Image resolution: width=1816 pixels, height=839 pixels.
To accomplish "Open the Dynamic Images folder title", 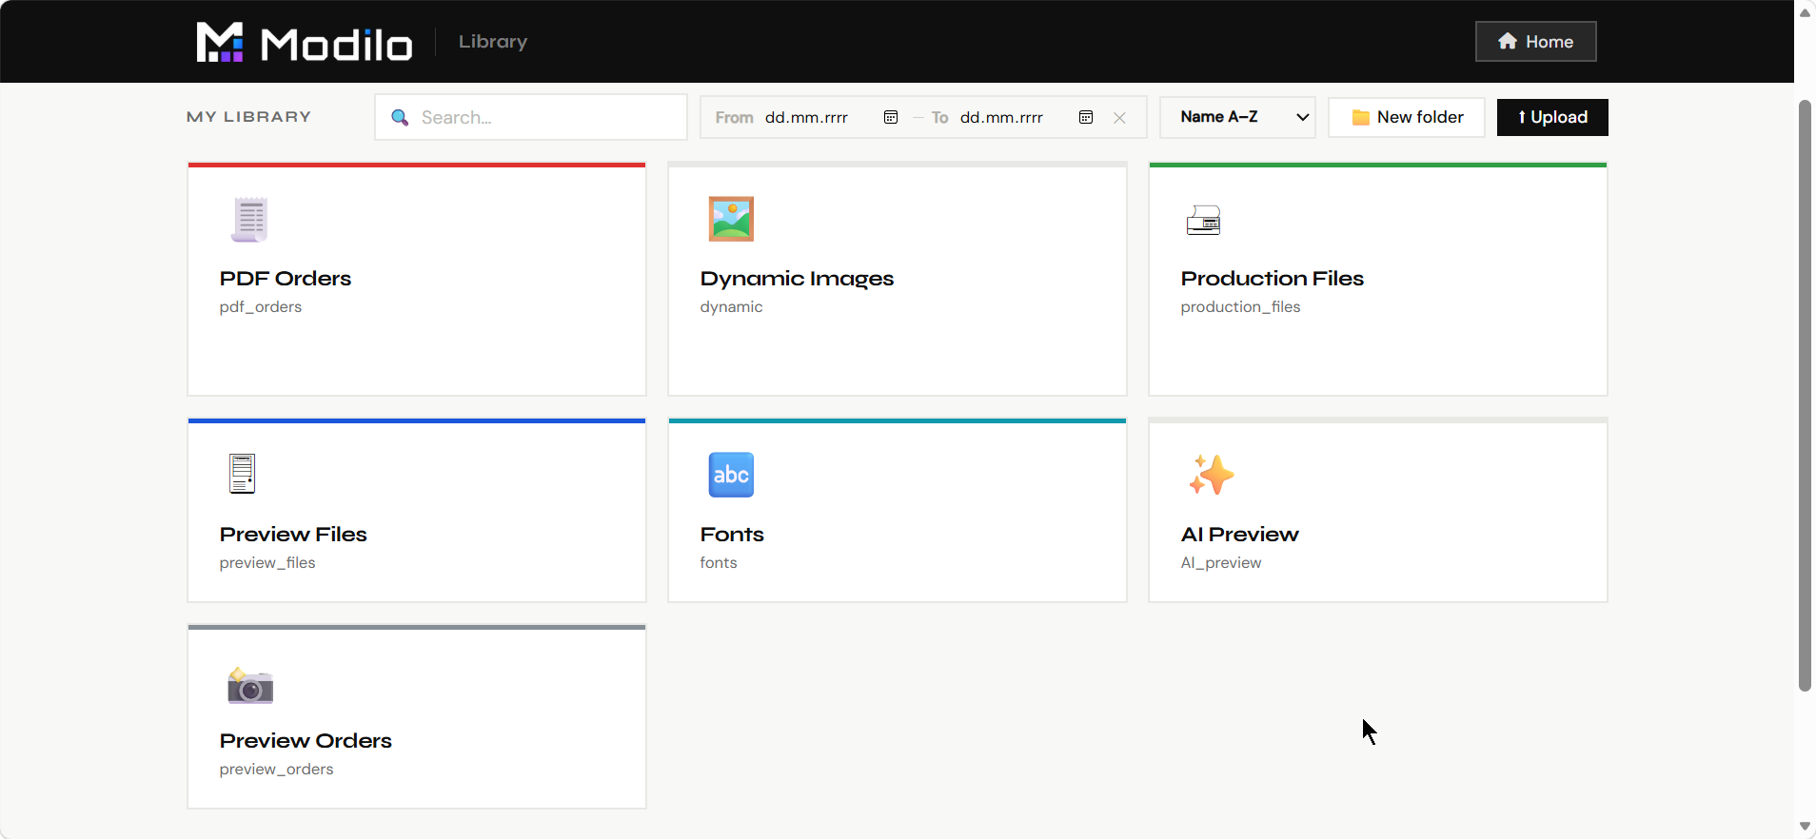I will click(x=797, y=279).
